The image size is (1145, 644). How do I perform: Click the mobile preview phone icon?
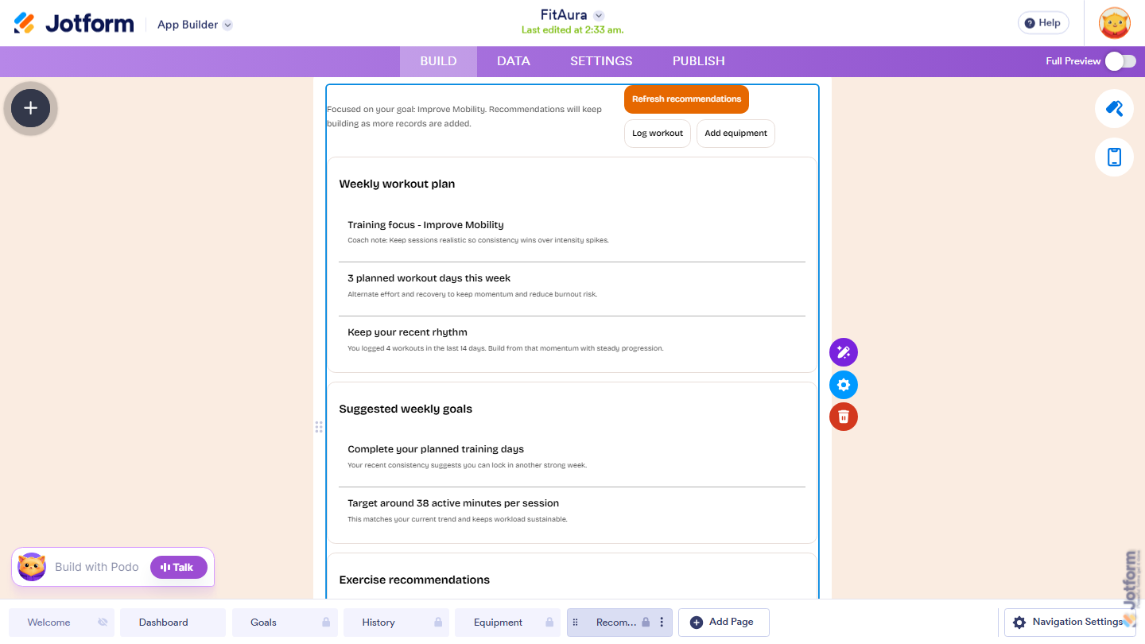tap(1114, 157)
